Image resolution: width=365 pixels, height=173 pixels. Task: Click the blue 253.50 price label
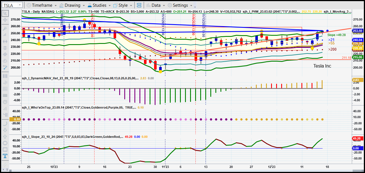(358, 31)
